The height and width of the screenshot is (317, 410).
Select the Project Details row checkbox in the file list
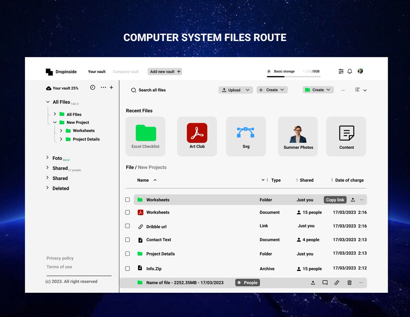(x=127, y=254)
